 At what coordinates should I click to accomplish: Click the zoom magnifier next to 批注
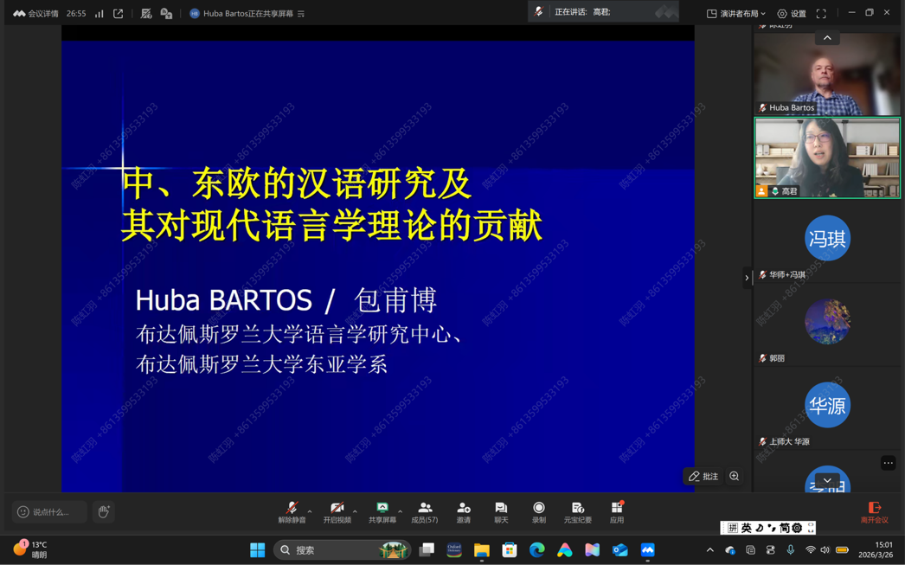coord(735,476)
